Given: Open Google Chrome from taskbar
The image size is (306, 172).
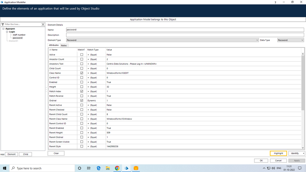Looking at the screenshot, I should click(117, 168).
